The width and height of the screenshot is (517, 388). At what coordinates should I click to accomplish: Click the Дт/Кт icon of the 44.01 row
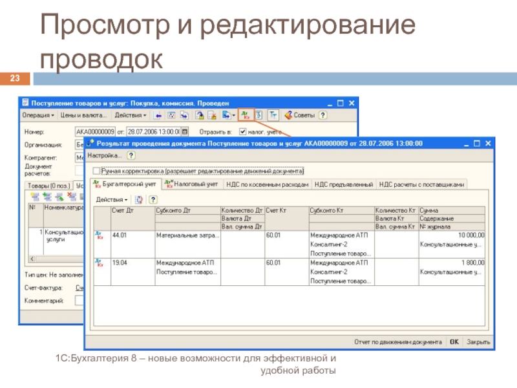[x=100, y=235]
